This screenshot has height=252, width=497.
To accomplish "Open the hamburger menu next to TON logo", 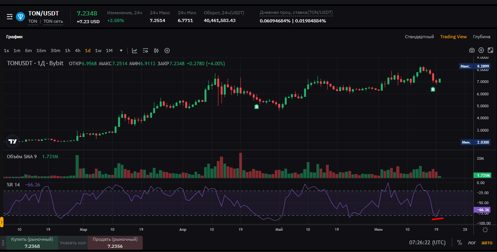I will click(x=10, y=17).
